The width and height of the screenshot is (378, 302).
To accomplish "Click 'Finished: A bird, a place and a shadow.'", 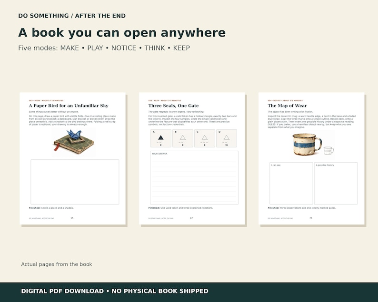I will click(x=51, y=208).
